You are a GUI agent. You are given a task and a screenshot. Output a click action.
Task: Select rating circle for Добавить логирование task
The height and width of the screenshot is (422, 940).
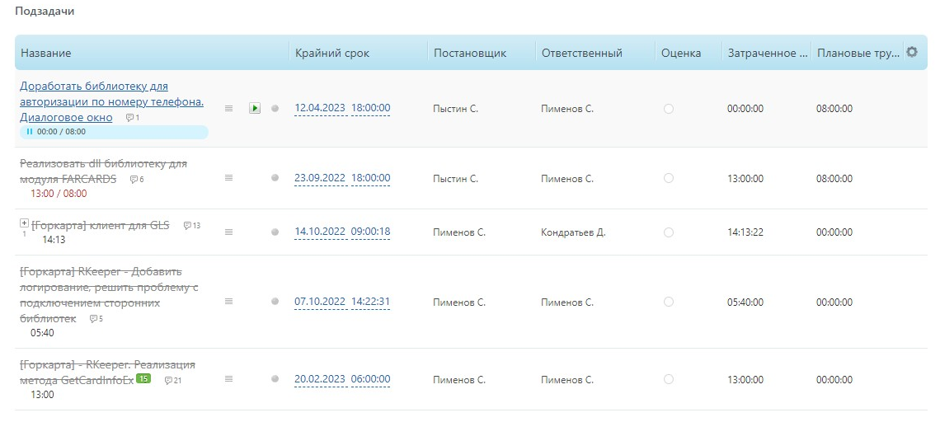point(669,302)
